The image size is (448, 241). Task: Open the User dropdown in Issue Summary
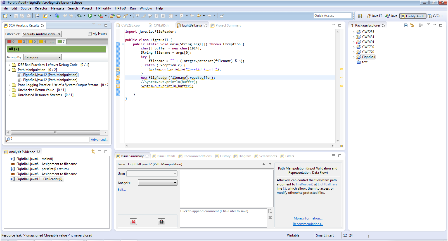pos(152,174)
